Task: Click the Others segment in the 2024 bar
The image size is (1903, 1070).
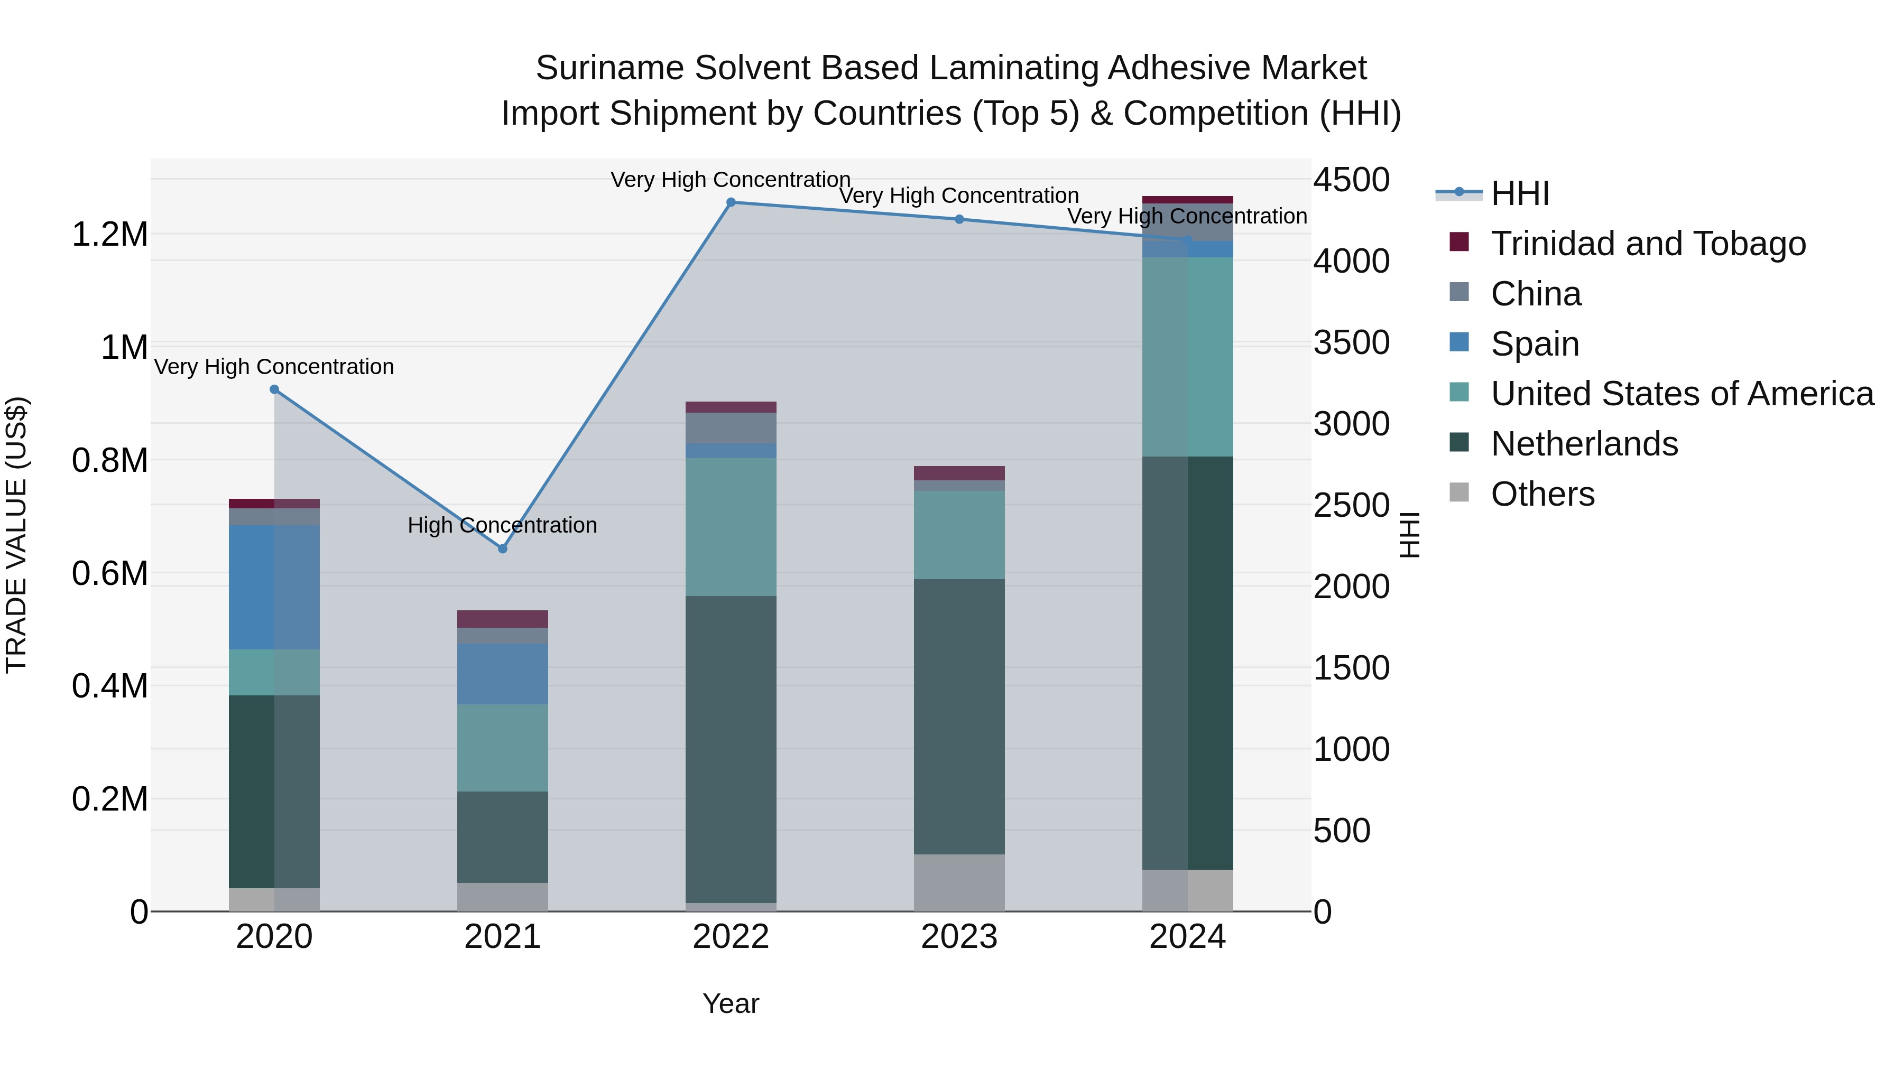Action: coord(1187,890)
